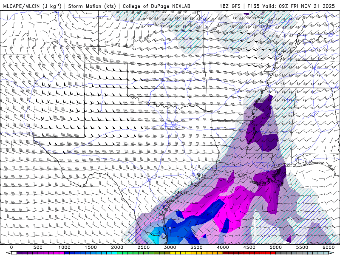This screenshot has width=340, height=255.
Task: Click the color bar label 5500
Action: (302, 247)
